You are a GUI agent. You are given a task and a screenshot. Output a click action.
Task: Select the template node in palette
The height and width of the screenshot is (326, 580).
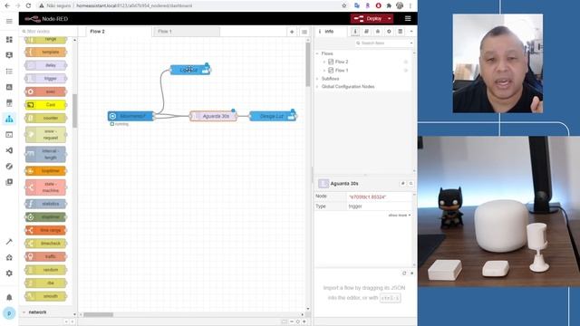(x=46, y=53)
